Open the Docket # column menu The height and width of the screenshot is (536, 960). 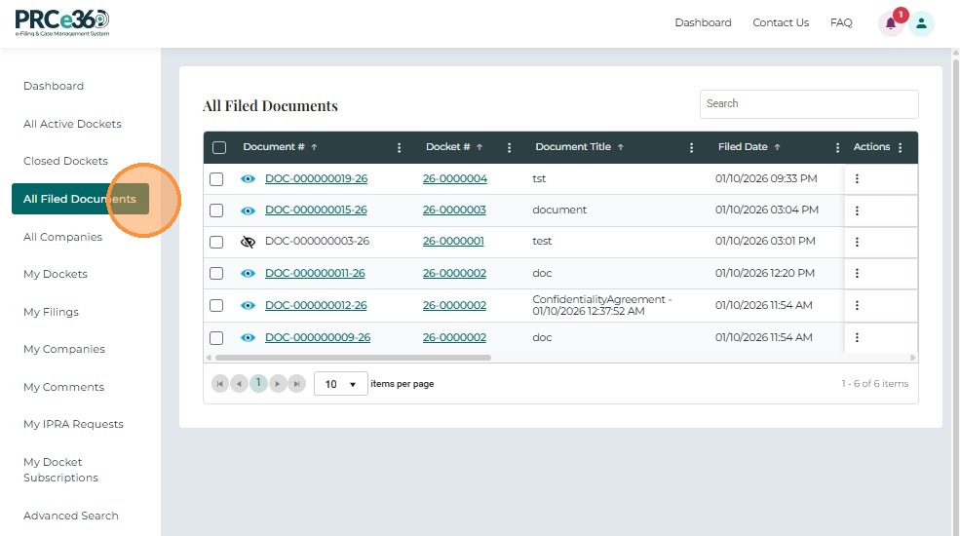pyautogui.click(x=509, y=147)
